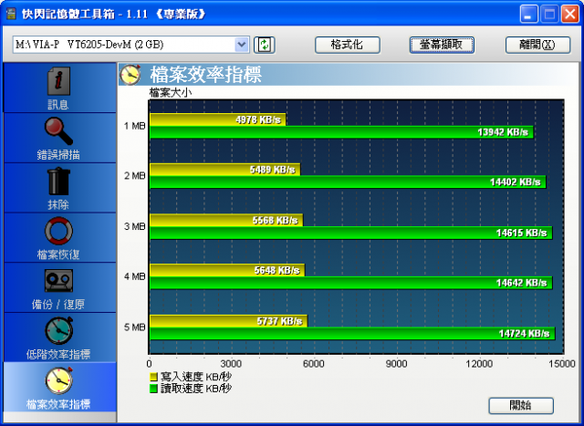Click the 2 MB file size label
584x426 pixels.
(134, 176)
